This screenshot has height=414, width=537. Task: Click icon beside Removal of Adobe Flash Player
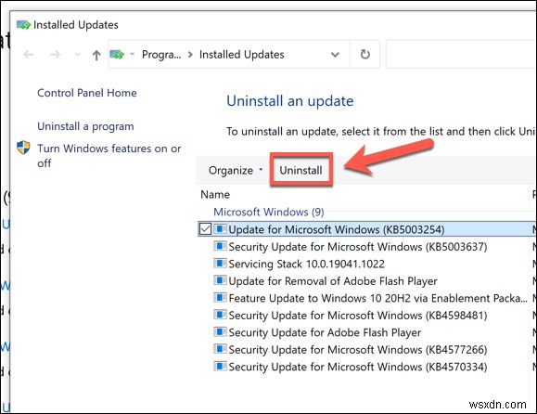click(220, 280)
